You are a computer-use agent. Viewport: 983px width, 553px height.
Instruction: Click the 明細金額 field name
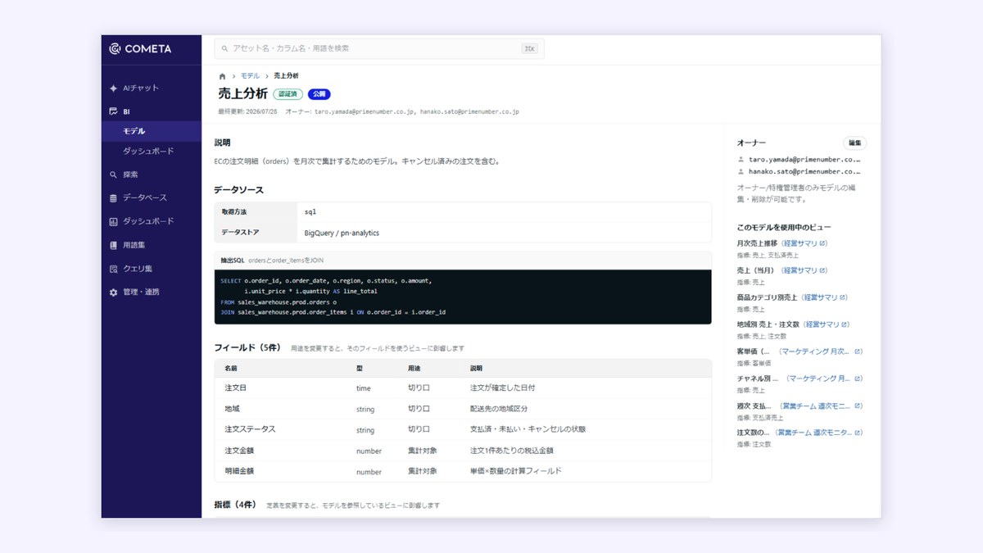click(x=239, y=471)
